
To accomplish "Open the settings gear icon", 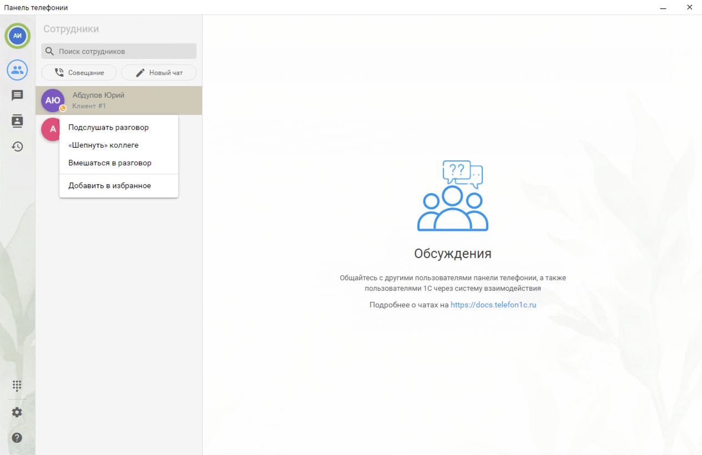I will click(x=17, y=412).
